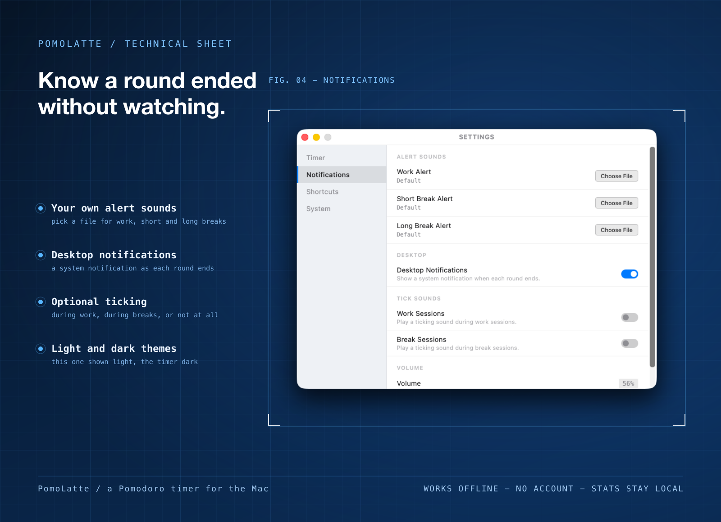This screenshot has height=522, width=721.
Task: Choose a file for Long Break Alert
Action: point(616,230)
